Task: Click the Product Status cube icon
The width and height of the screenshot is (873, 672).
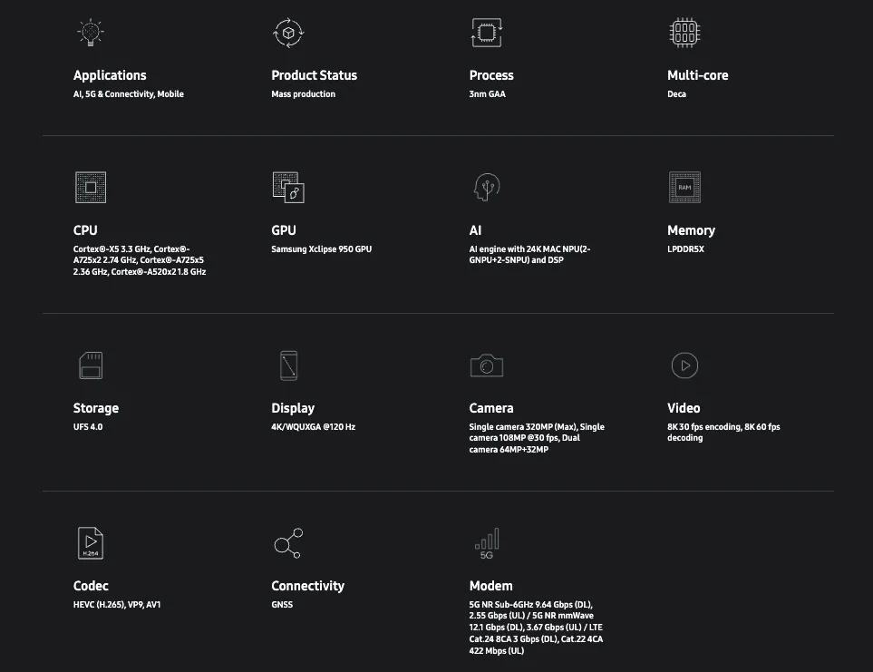Action: point(288,33)
